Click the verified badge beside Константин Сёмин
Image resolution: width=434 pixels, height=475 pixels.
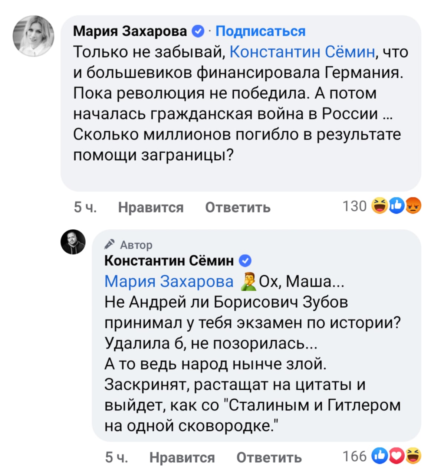click(x=245, y=261)
